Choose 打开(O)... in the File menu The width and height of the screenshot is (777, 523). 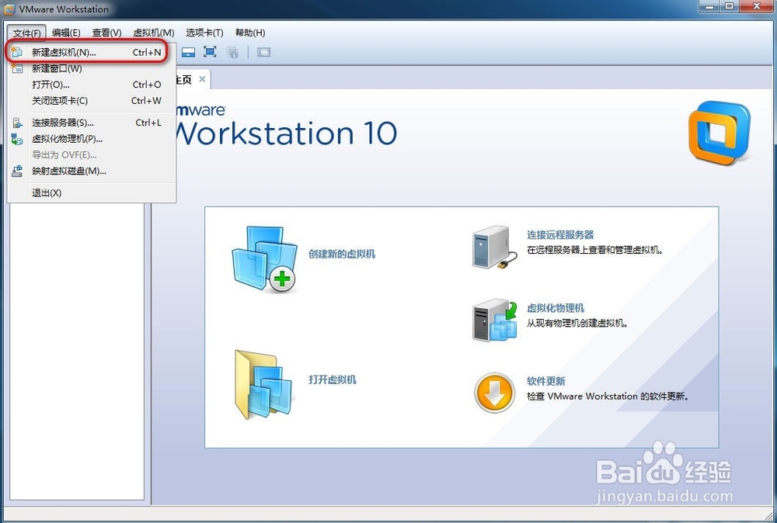click(x=91, y=85)
